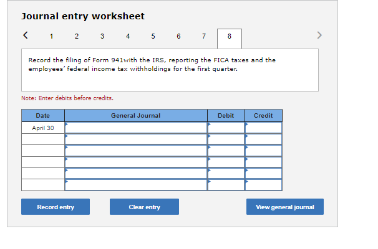Click the Date column header
This screenshot has width=378, height=249.
[x=43, y=116]
